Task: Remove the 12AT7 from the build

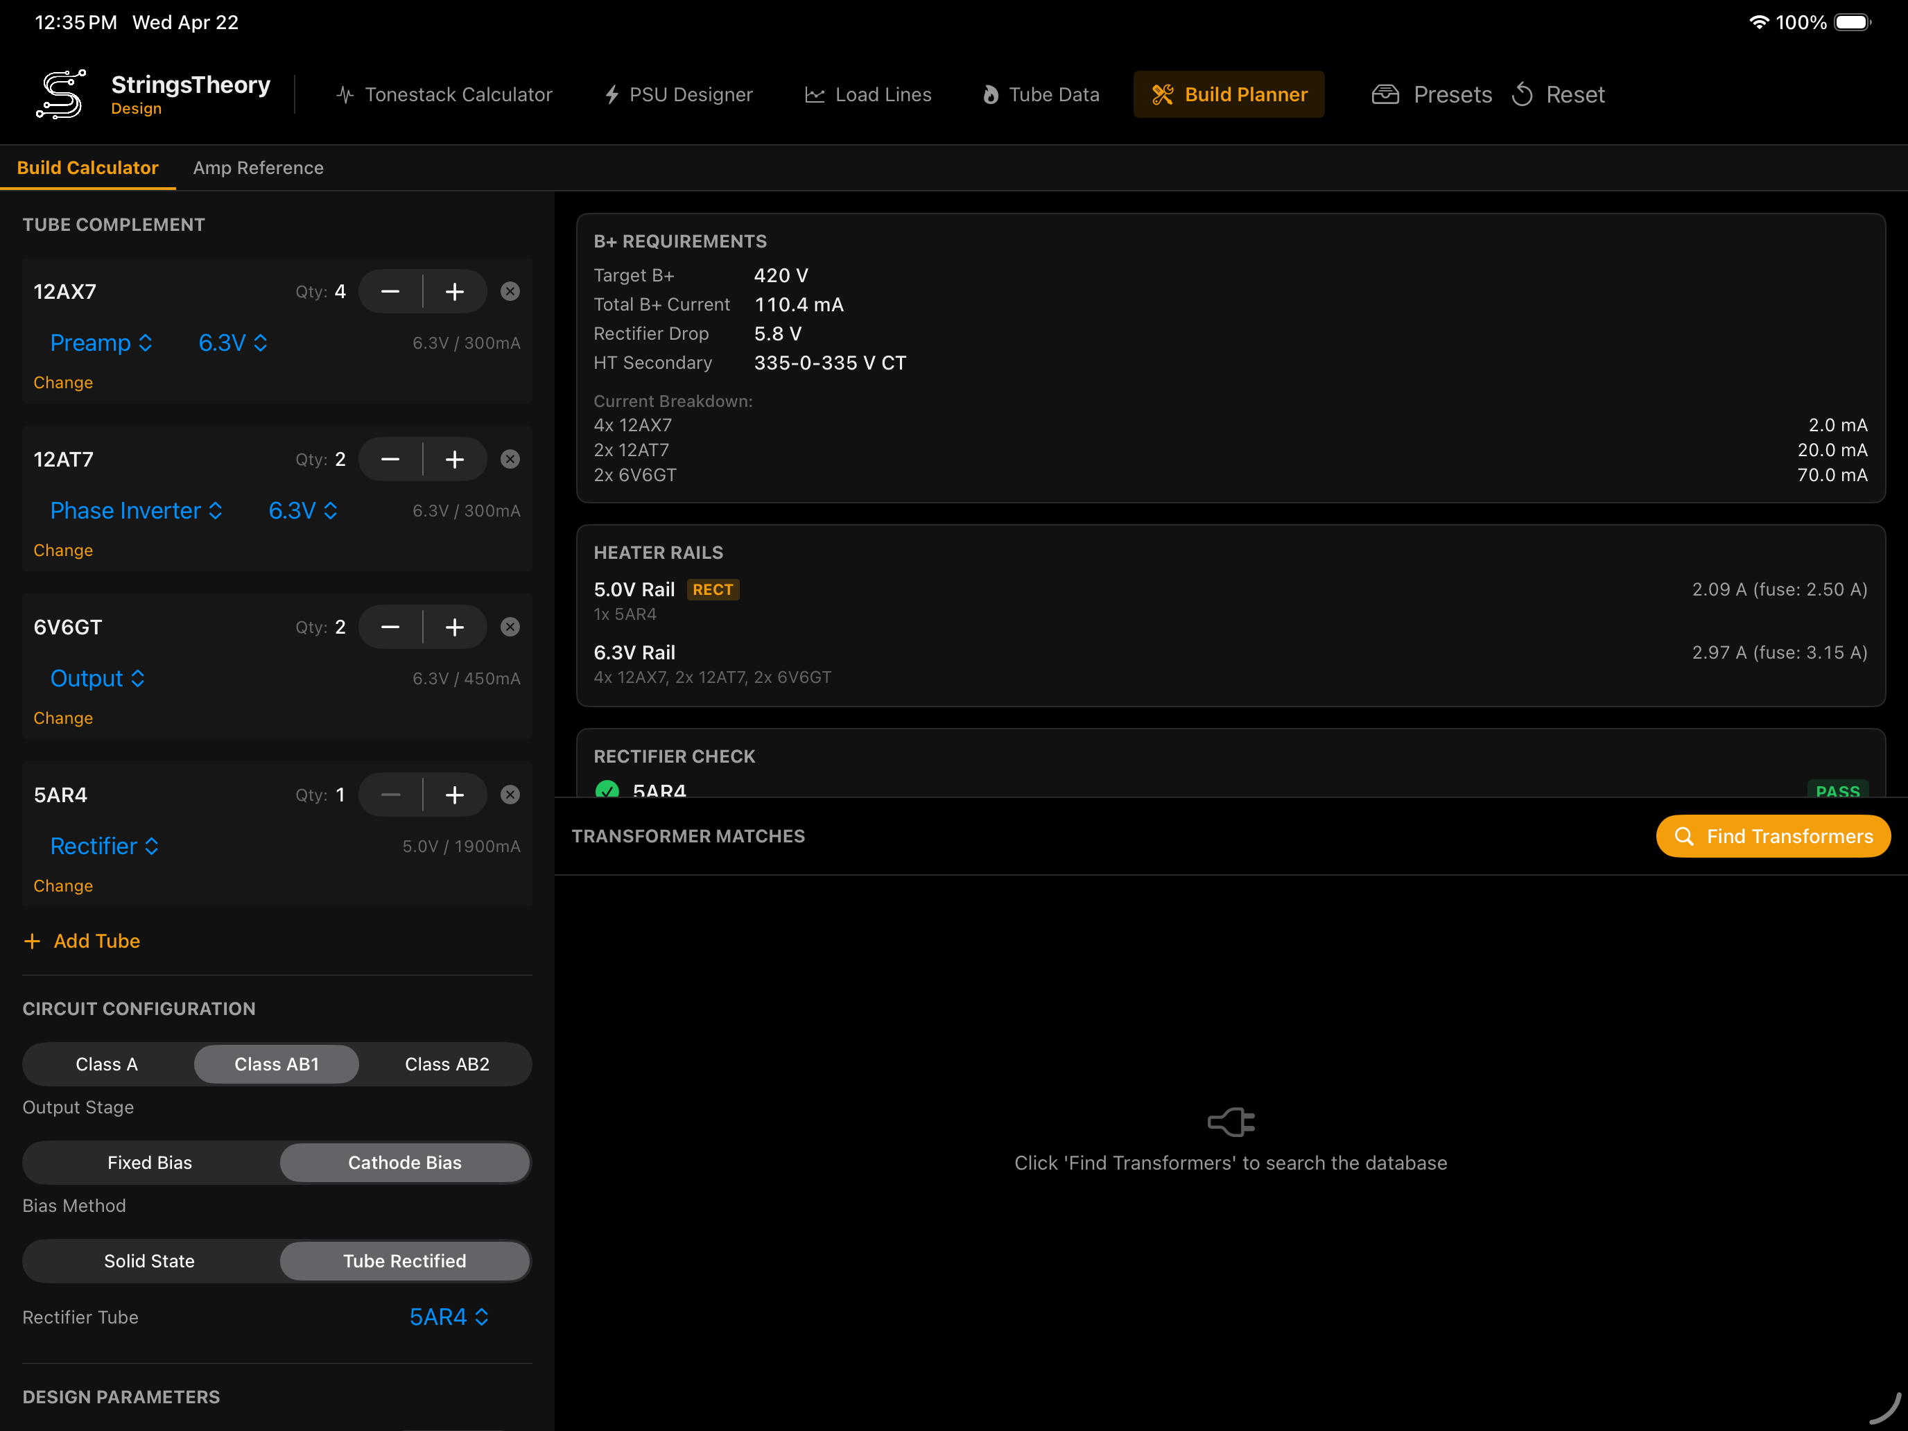Action: click(x=510, y=459)
